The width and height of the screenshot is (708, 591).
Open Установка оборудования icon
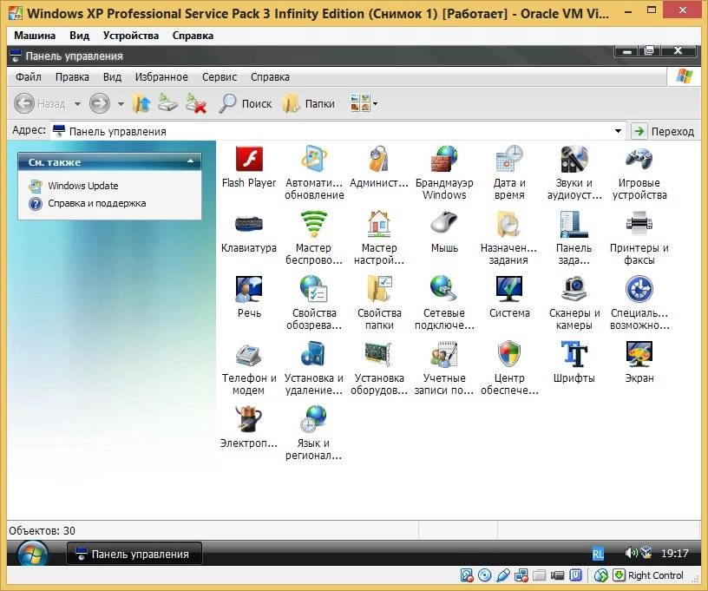pos(379,354)
